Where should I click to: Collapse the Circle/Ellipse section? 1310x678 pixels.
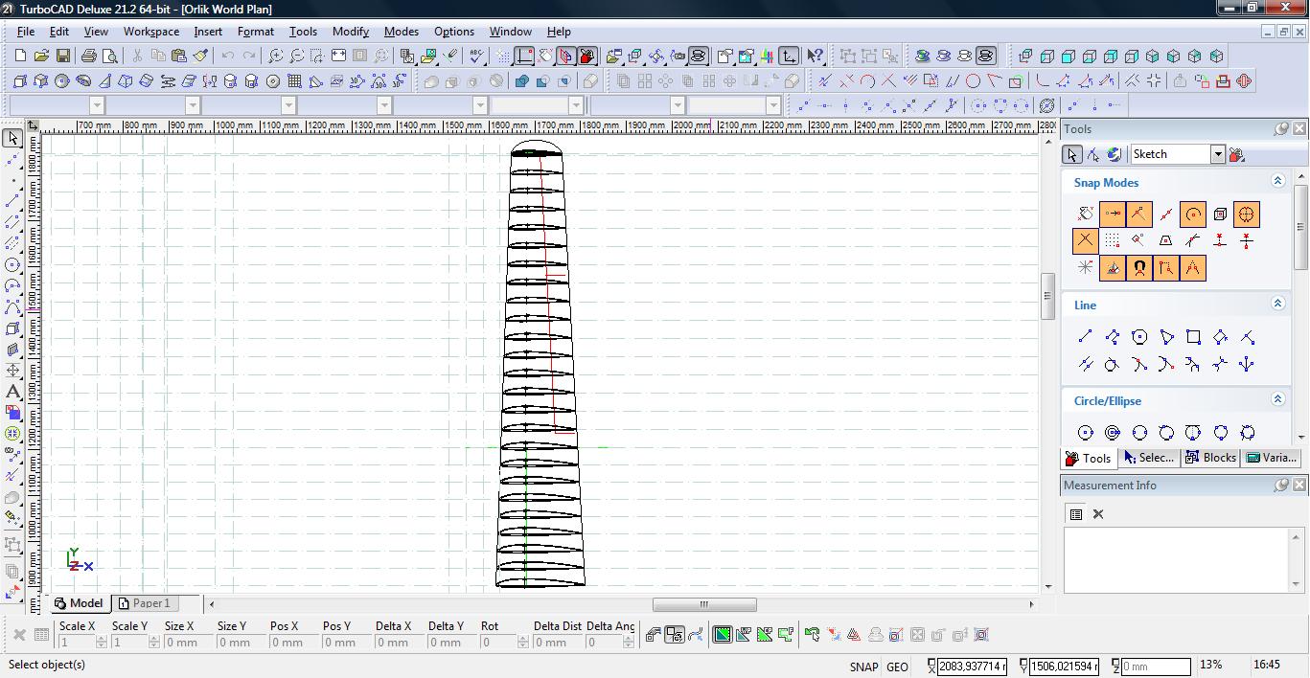(x=1276, y=399)
